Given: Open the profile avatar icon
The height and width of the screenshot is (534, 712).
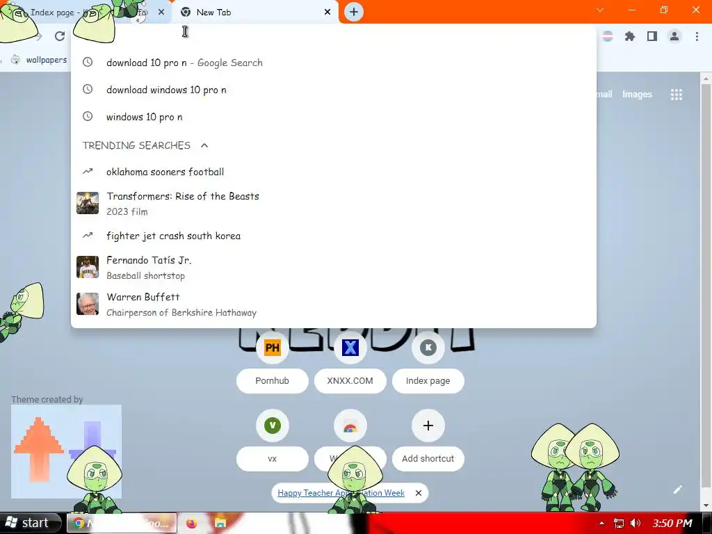Looking at the screenshot, I should [674, 36].
